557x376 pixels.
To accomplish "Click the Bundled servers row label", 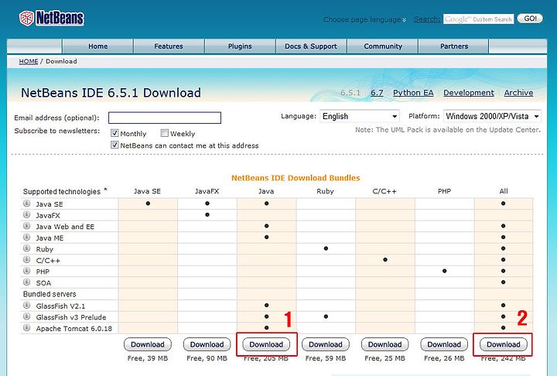I will pos(50,294).
